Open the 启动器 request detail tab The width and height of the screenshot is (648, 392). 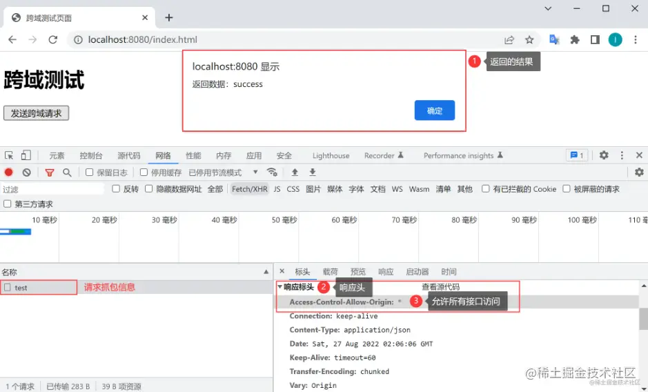418,272
